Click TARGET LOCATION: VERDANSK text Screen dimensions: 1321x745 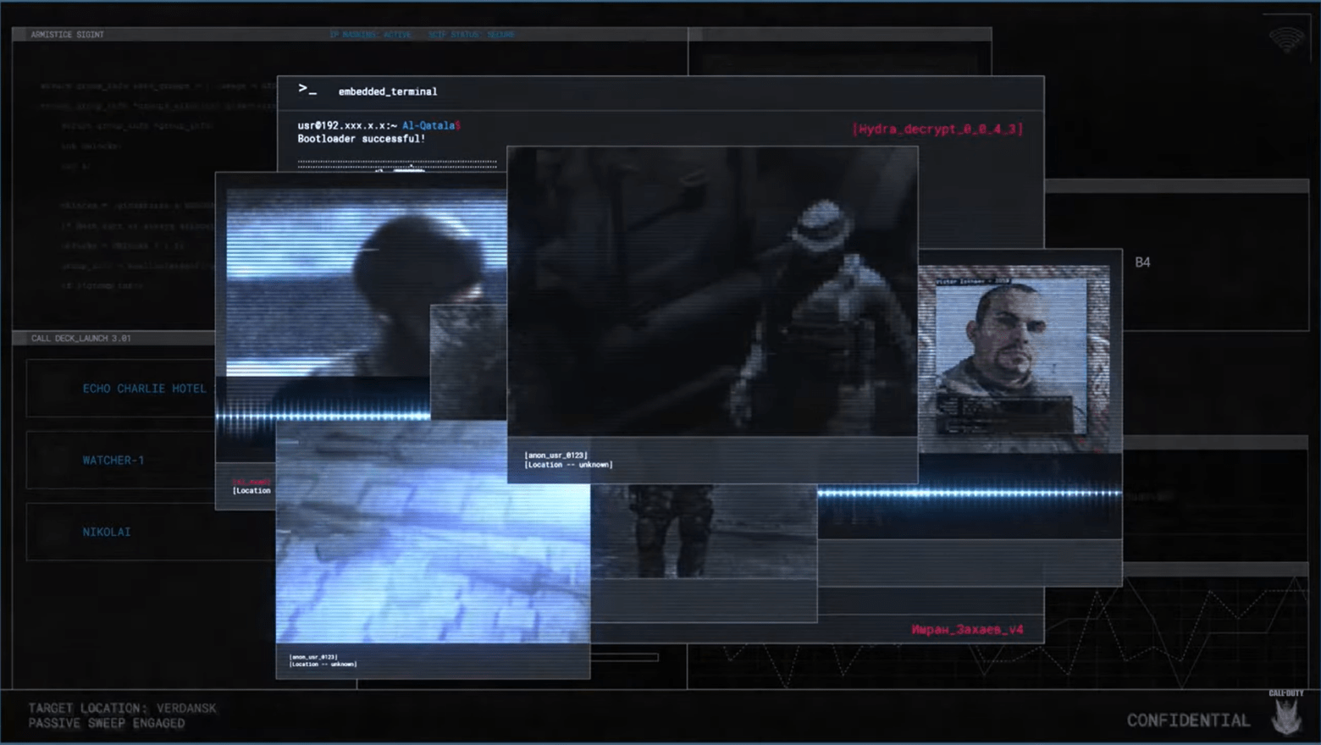(122, 708)
